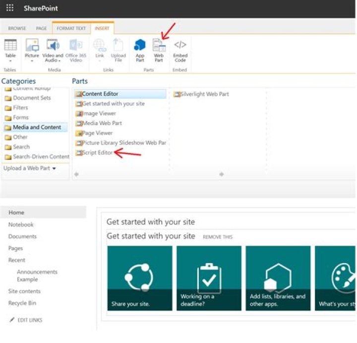Choose the Script Editor web part
Image resolution: width=357 pixels, height=343 pixels.
[x=94, y=153]
